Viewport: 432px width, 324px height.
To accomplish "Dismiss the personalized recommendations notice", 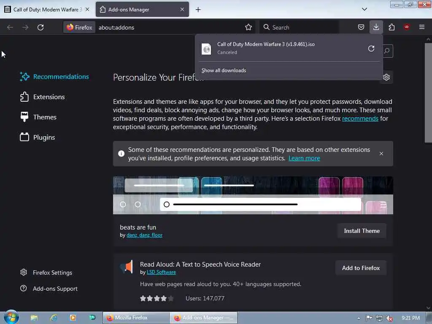I will 381,154.
